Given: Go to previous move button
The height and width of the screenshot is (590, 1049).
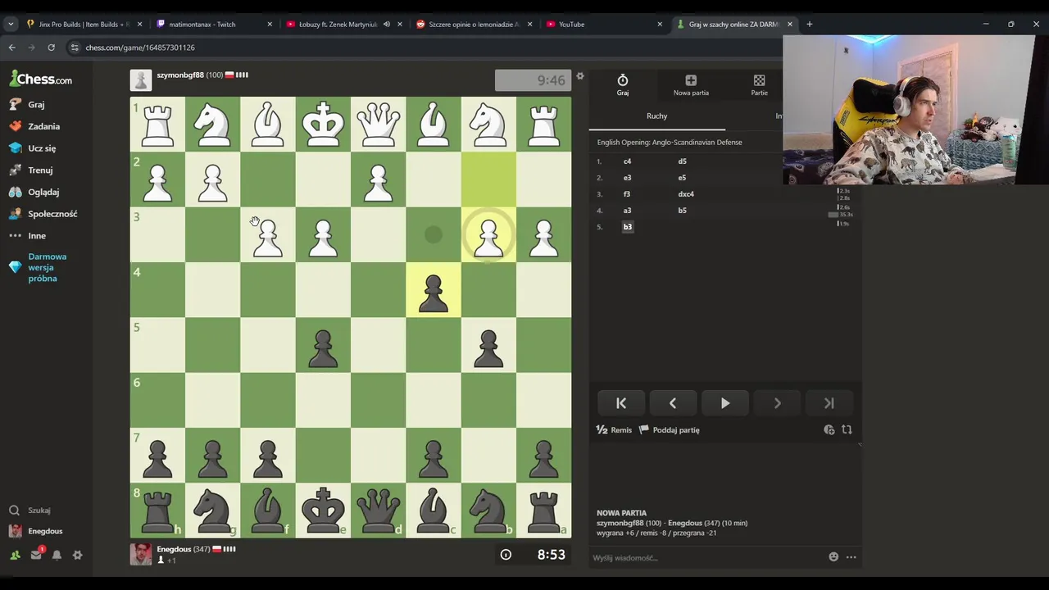Looking at the screenshot, I should [x=673, y=403].
